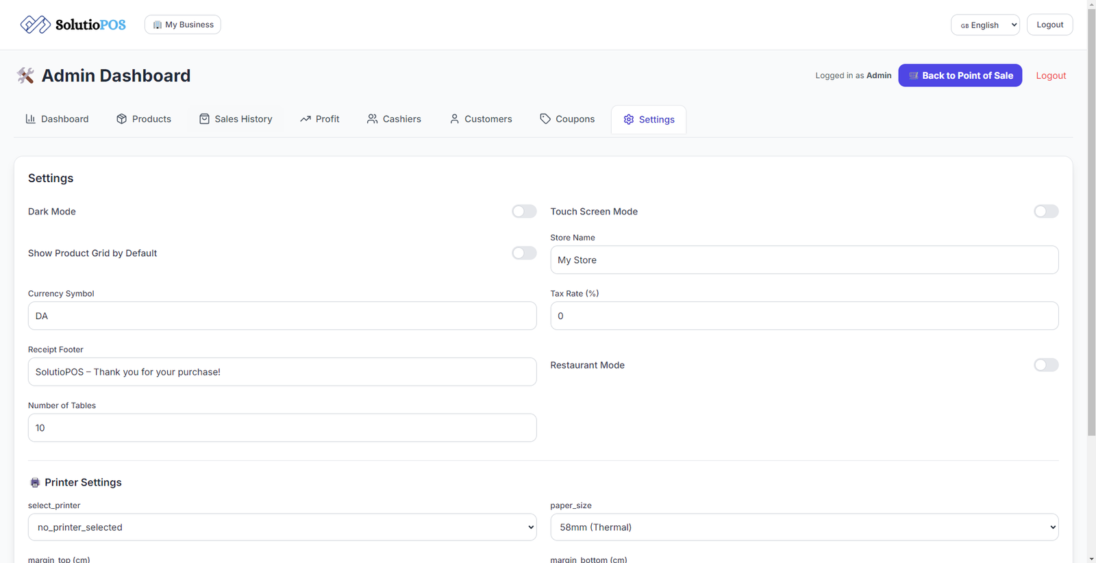Turn on Touch Screen Mode
Image resolution: width=1096 pixels, height=563 pixels.
coord(1046,211)
